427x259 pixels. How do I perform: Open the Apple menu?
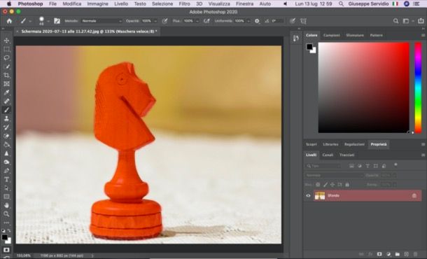9,3
